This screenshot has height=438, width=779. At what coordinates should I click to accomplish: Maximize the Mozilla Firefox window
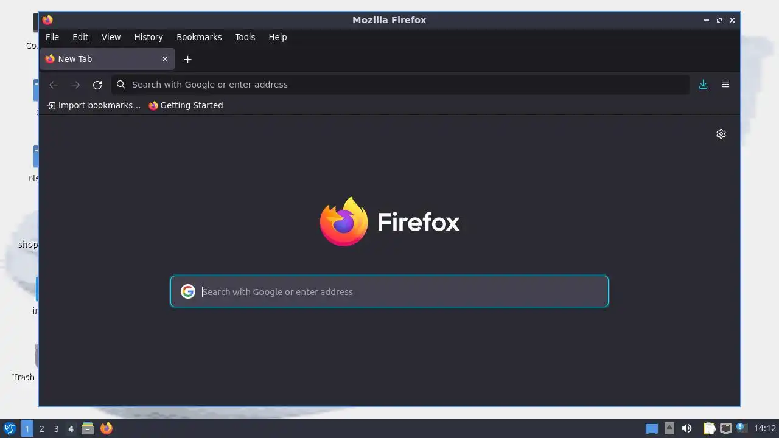pyautogui.click(x=719, y=20)
